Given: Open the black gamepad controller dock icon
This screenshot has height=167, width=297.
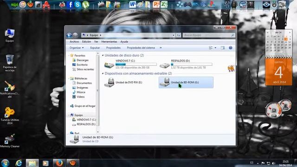Looking at the screenshot, I should click(x=187, y=5).
